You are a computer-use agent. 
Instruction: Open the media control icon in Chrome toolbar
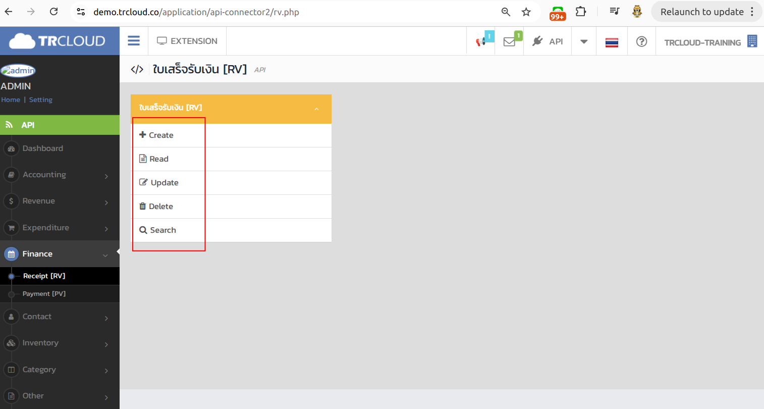(x=614, y=12)
